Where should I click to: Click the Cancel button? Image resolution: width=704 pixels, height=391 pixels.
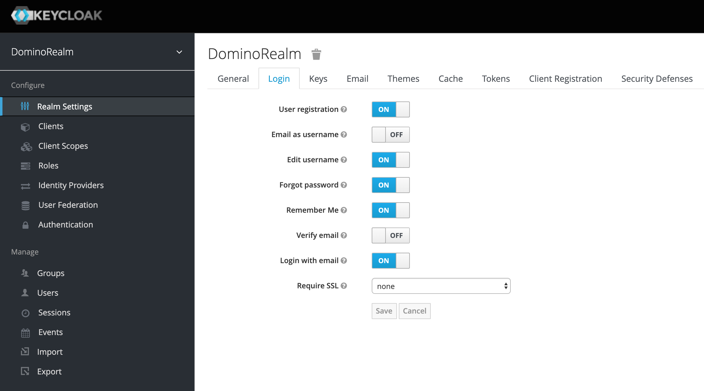415,310
